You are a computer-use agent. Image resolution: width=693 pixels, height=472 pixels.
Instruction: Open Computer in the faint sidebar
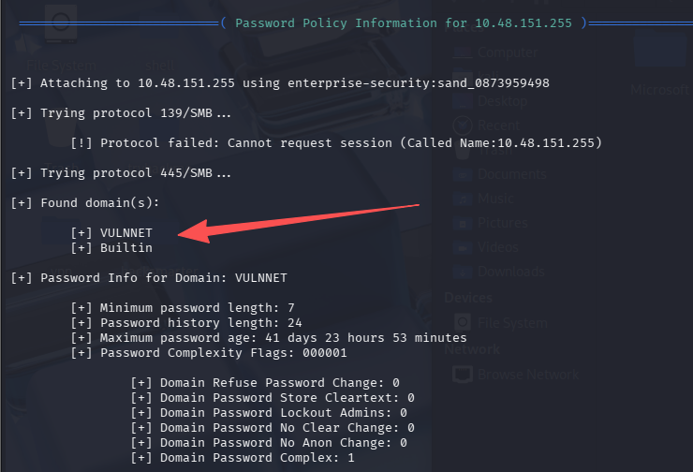pos(507,52)
